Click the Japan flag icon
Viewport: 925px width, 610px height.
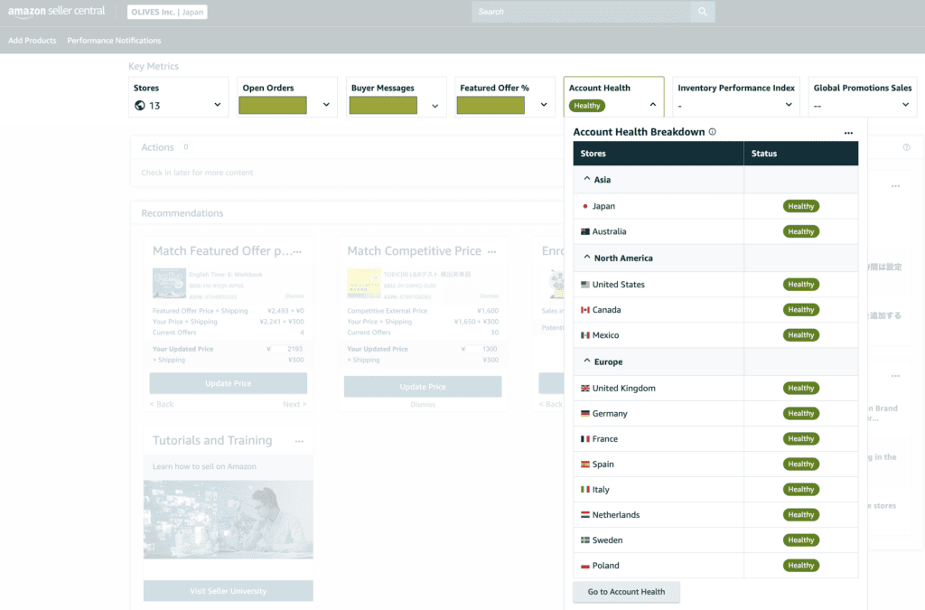coord(585,206)
